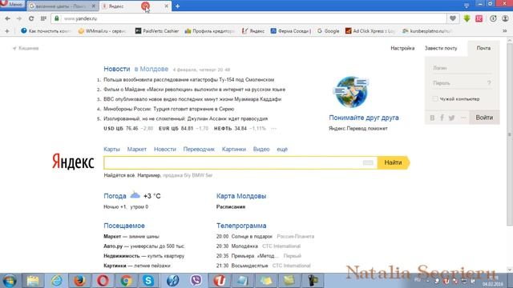This screenshot has width=513, height=288.
Task: Open the Погода weather link
Action: pos(115,196)
